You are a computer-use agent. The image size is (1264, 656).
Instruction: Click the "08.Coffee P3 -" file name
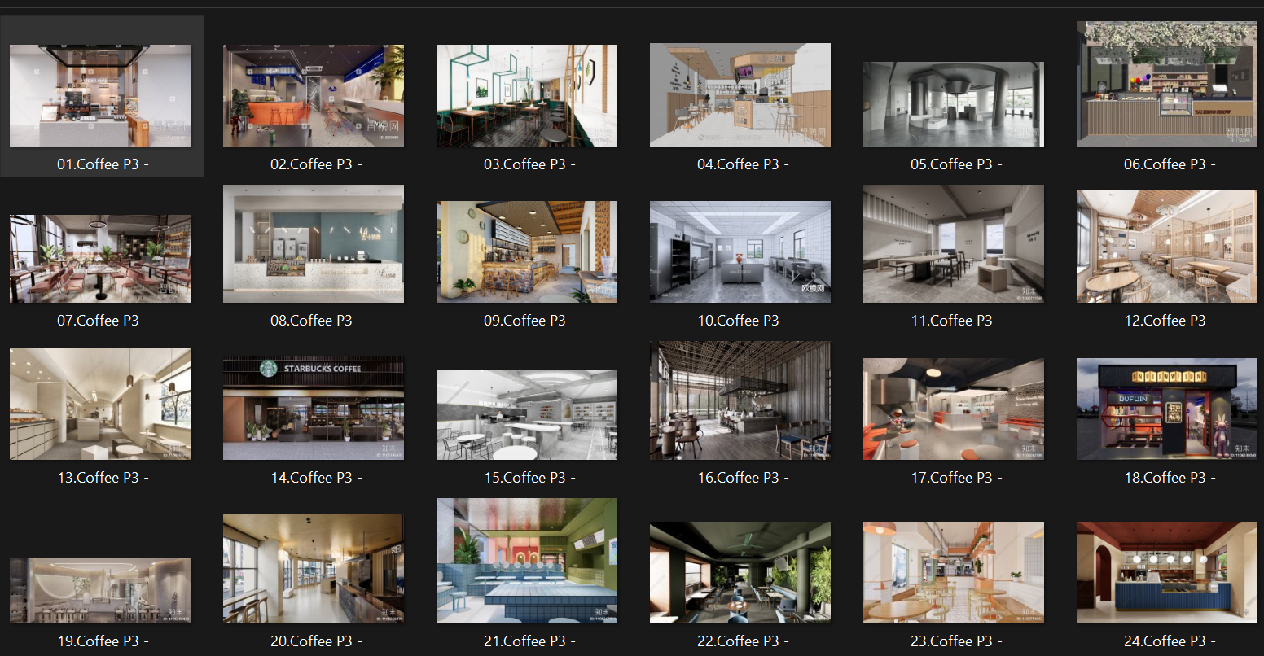(x=316, y=321)
